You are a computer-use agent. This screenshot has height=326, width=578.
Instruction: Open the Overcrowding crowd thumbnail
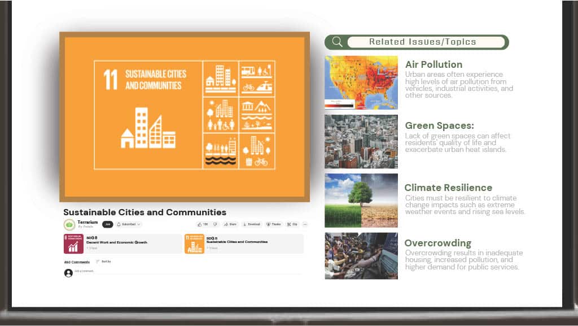click(x=361, y=256)
